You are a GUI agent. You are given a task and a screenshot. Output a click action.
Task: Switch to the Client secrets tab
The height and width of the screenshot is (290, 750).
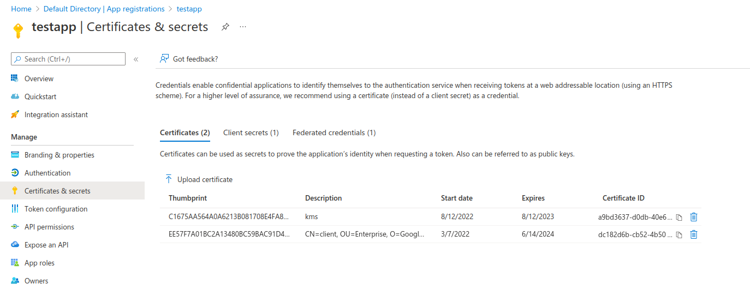(251, 132)
